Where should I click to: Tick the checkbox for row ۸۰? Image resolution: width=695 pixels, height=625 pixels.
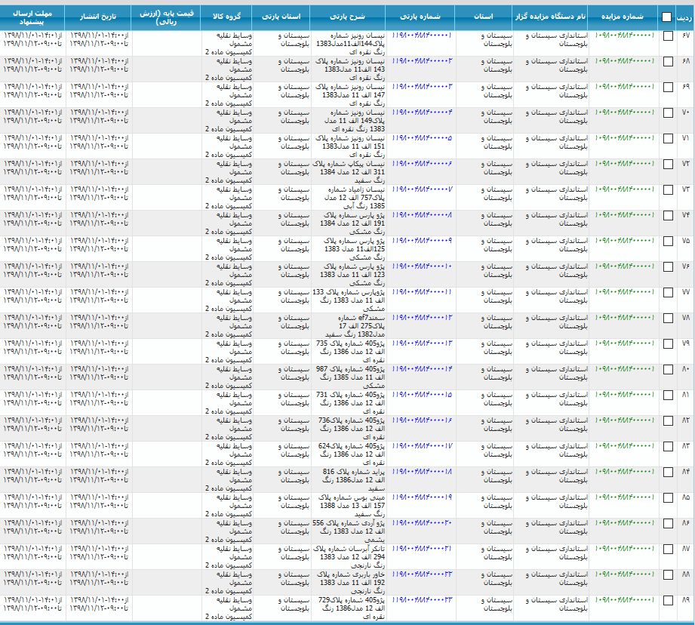click(668, 370)
